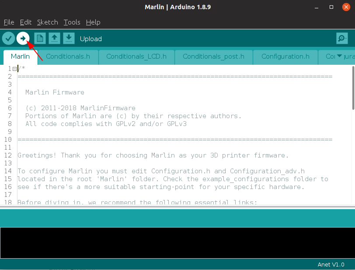Open the Edit menu

(26, 22)
